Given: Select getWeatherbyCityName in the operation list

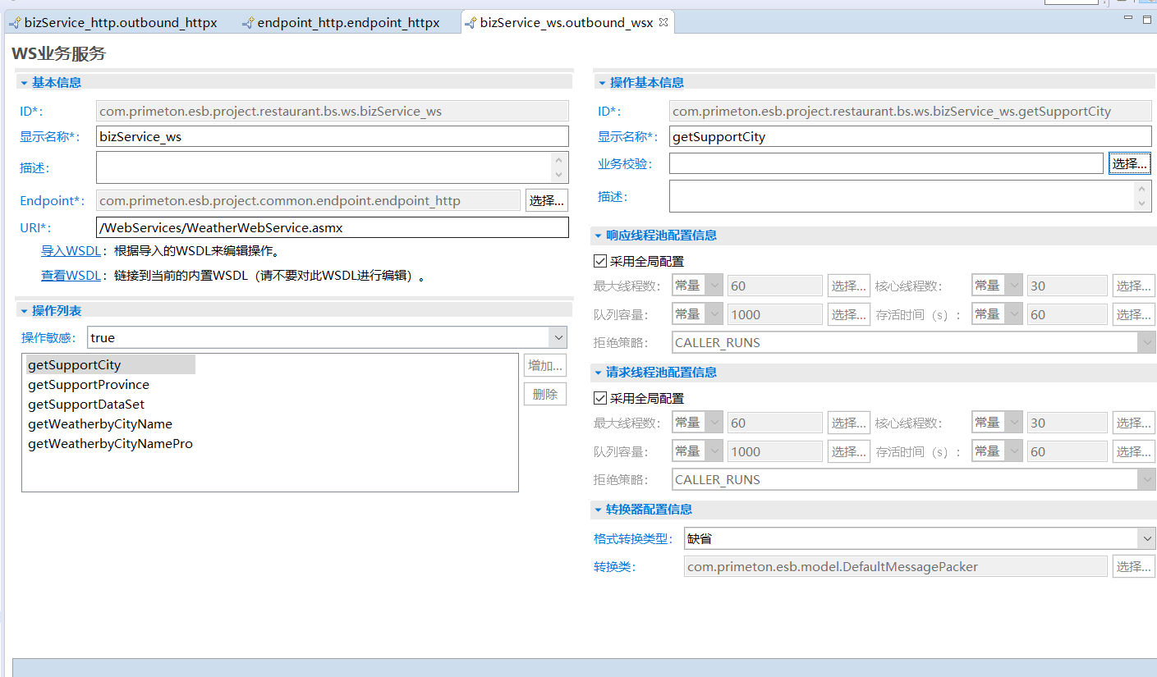Looking at the screenshot, I should click(x=100, y=424).
